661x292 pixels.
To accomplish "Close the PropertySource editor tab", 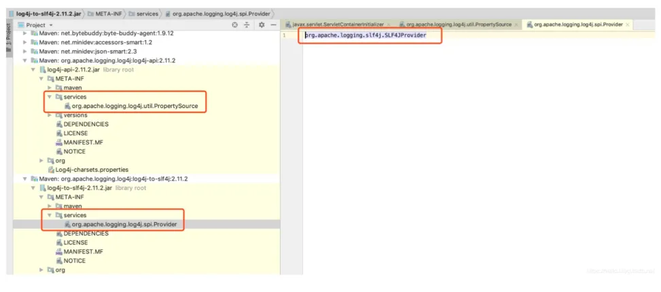I will pyautogui.click(x=516, y=25).
